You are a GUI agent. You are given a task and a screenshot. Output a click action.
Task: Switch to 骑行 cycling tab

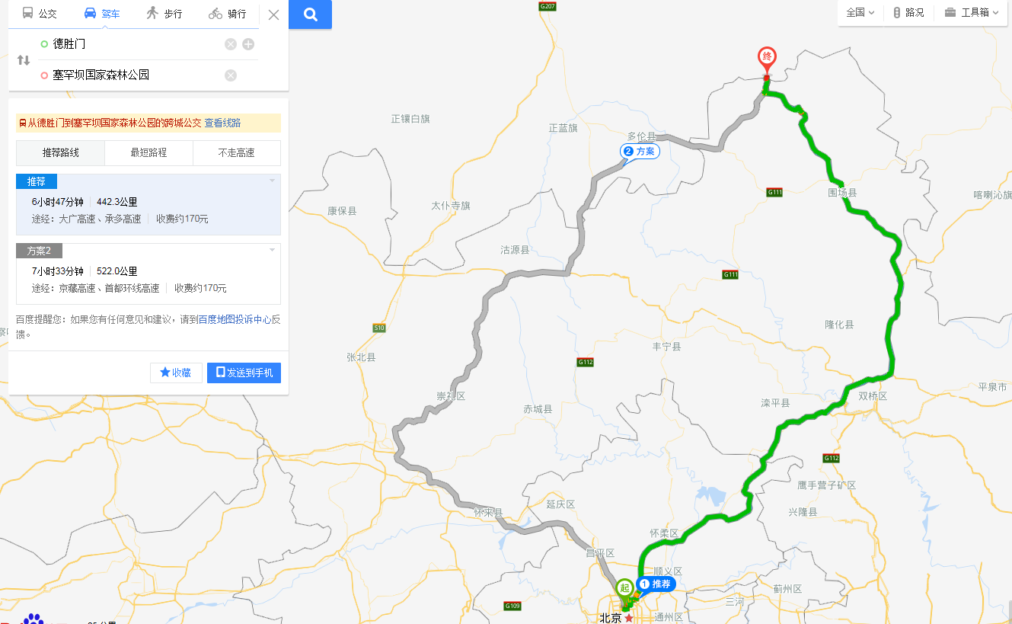click(228, 14)
